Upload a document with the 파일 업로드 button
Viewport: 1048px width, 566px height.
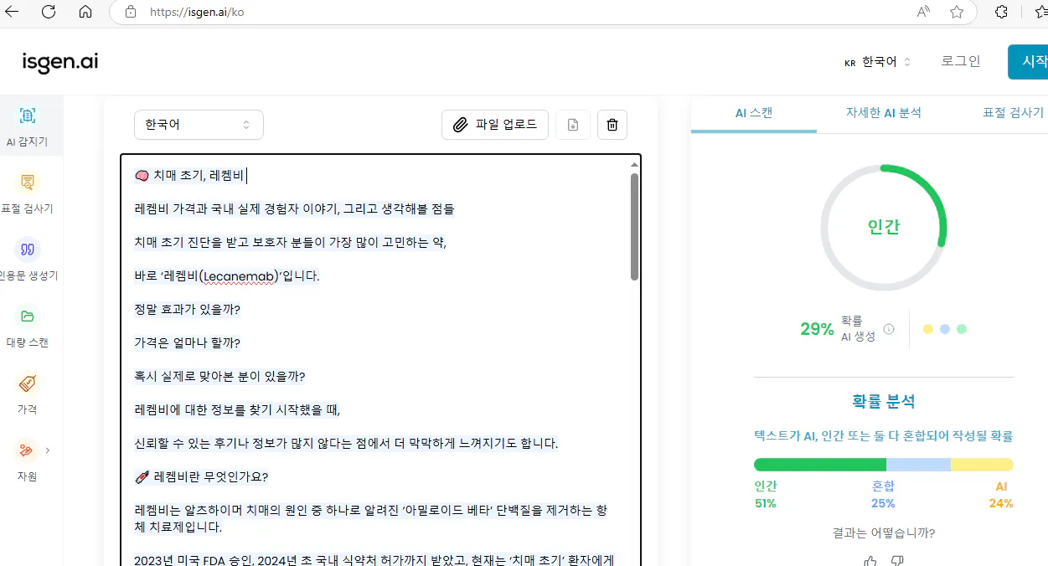pyautogui.click(x=495, y=125)
